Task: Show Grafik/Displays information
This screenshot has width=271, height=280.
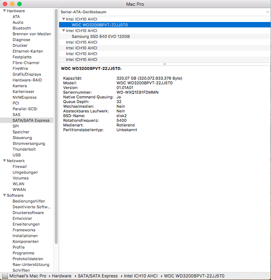Action: point(27,74)
